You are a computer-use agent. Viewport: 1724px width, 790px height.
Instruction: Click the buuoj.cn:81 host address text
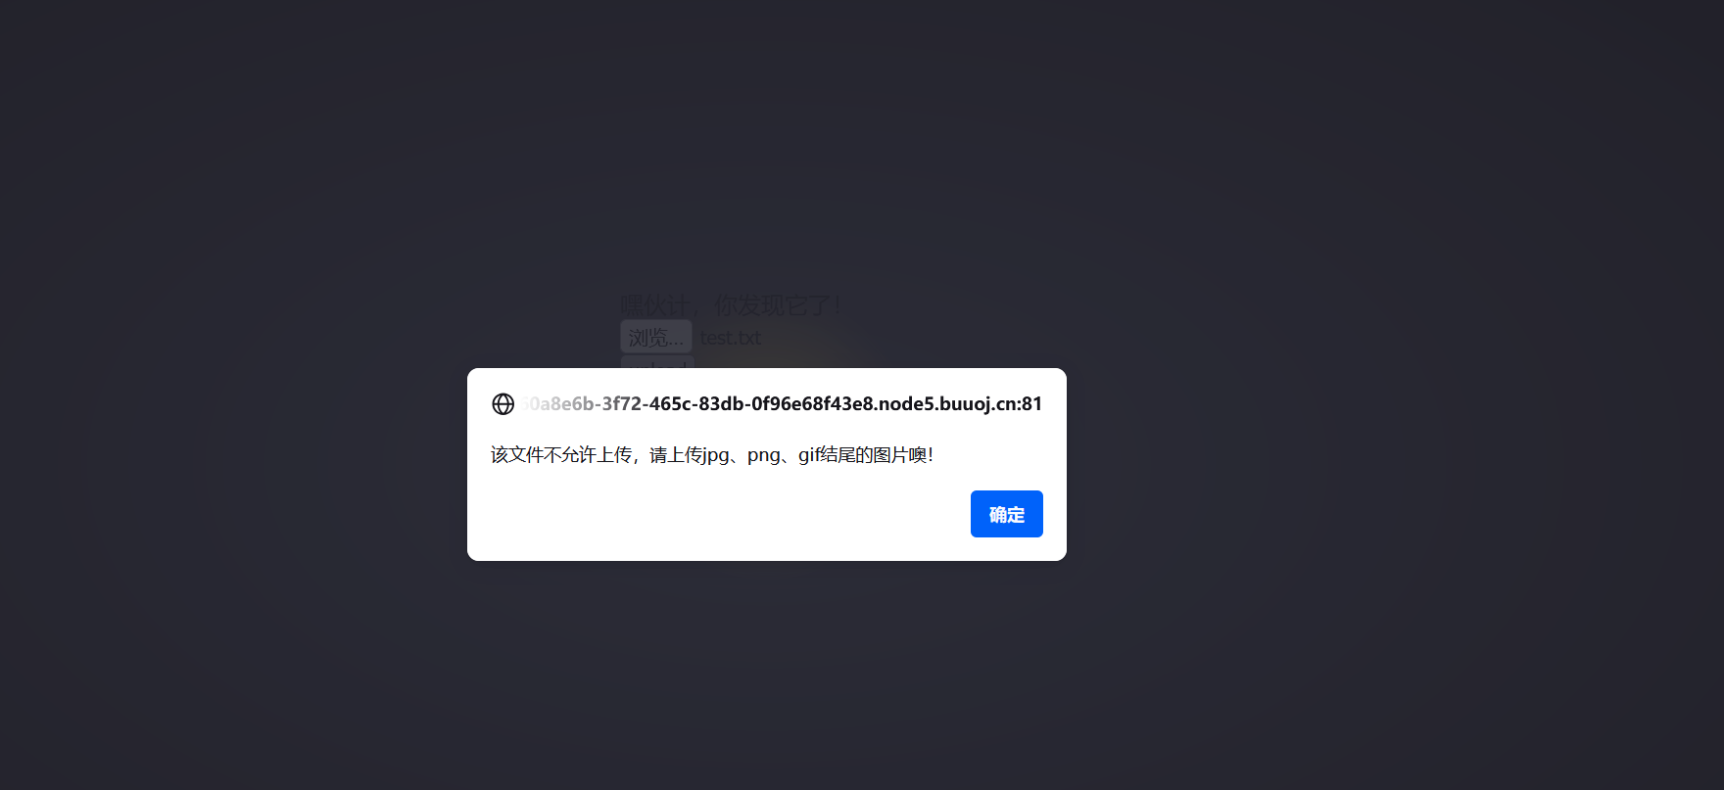(x=990, y=404)
